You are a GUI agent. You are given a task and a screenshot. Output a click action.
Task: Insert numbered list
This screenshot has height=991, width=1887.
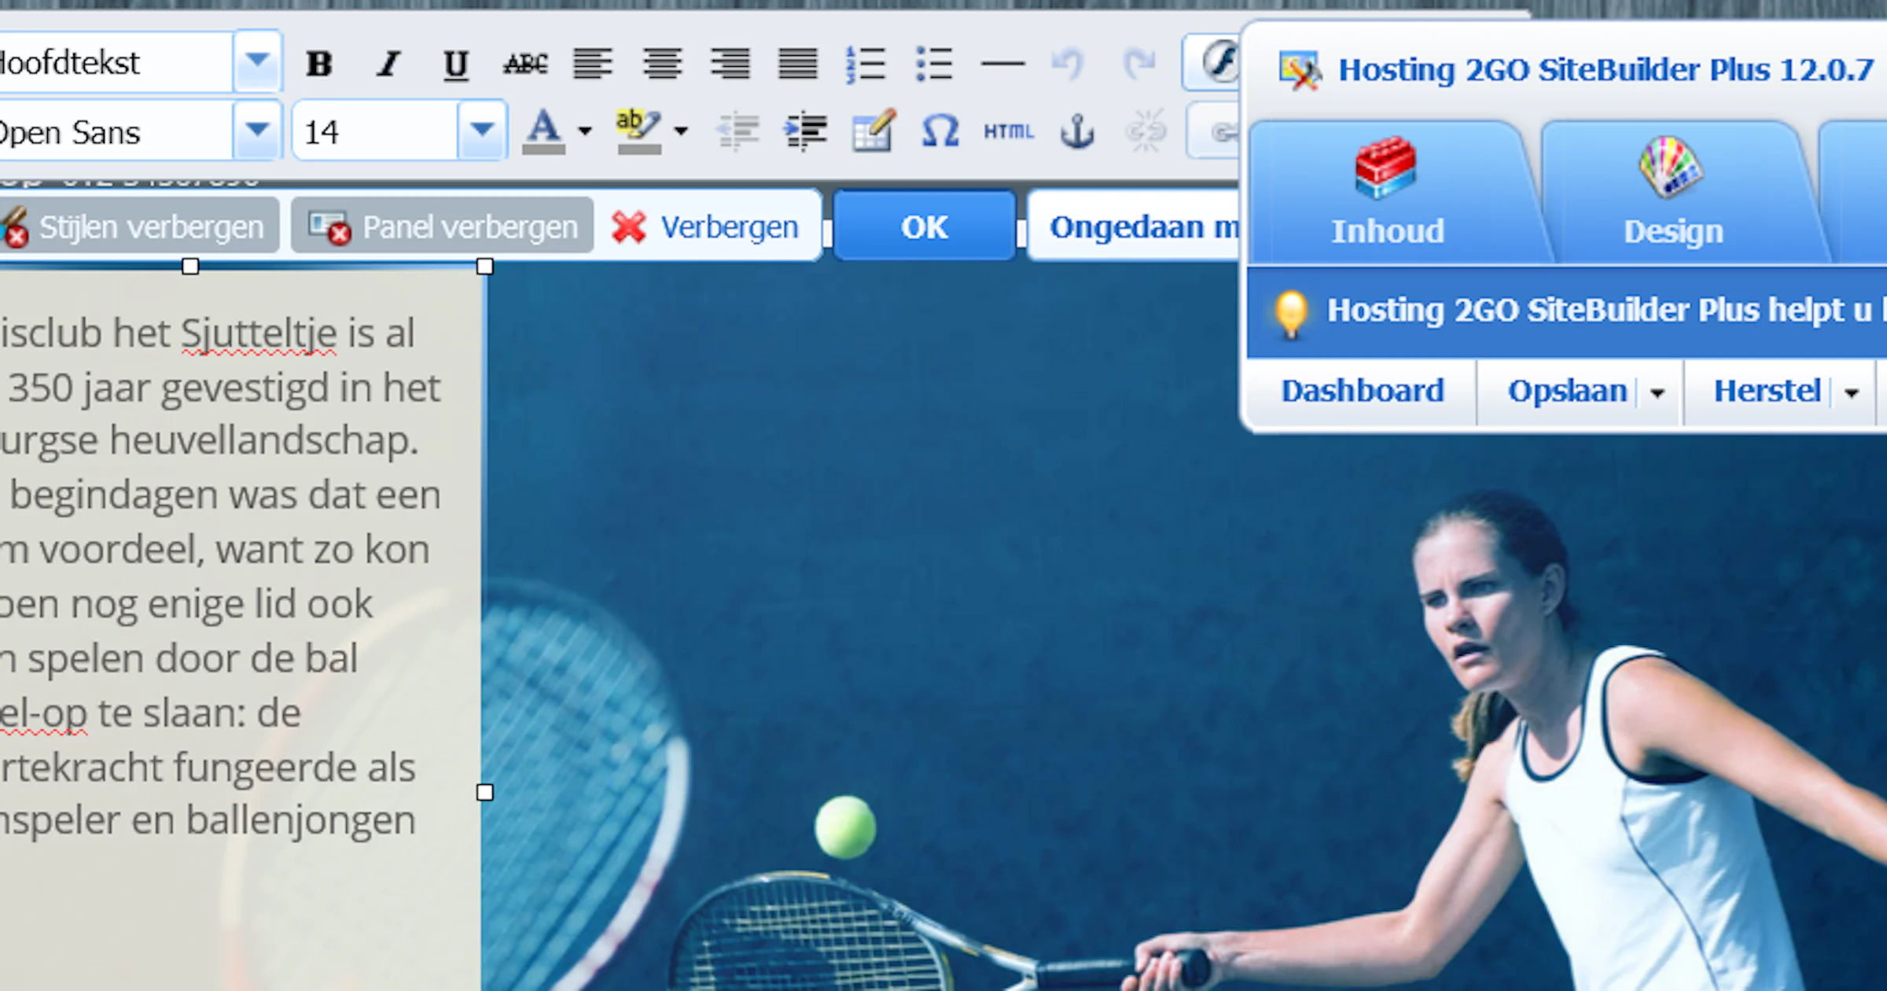(x=865, y=64)
